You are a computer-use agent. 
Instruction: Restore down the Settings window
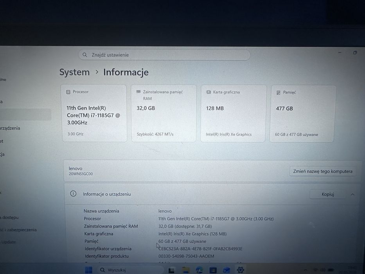(x=355, y=53)
